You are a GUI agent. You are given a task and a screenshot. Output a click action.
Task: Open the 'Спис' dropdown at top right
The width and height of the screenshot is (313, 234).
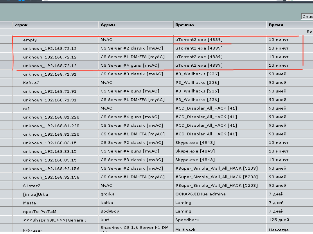307,17
